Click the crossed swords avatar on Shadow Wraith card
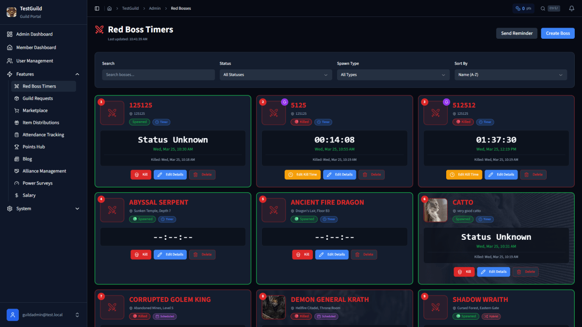 [436, 308]
